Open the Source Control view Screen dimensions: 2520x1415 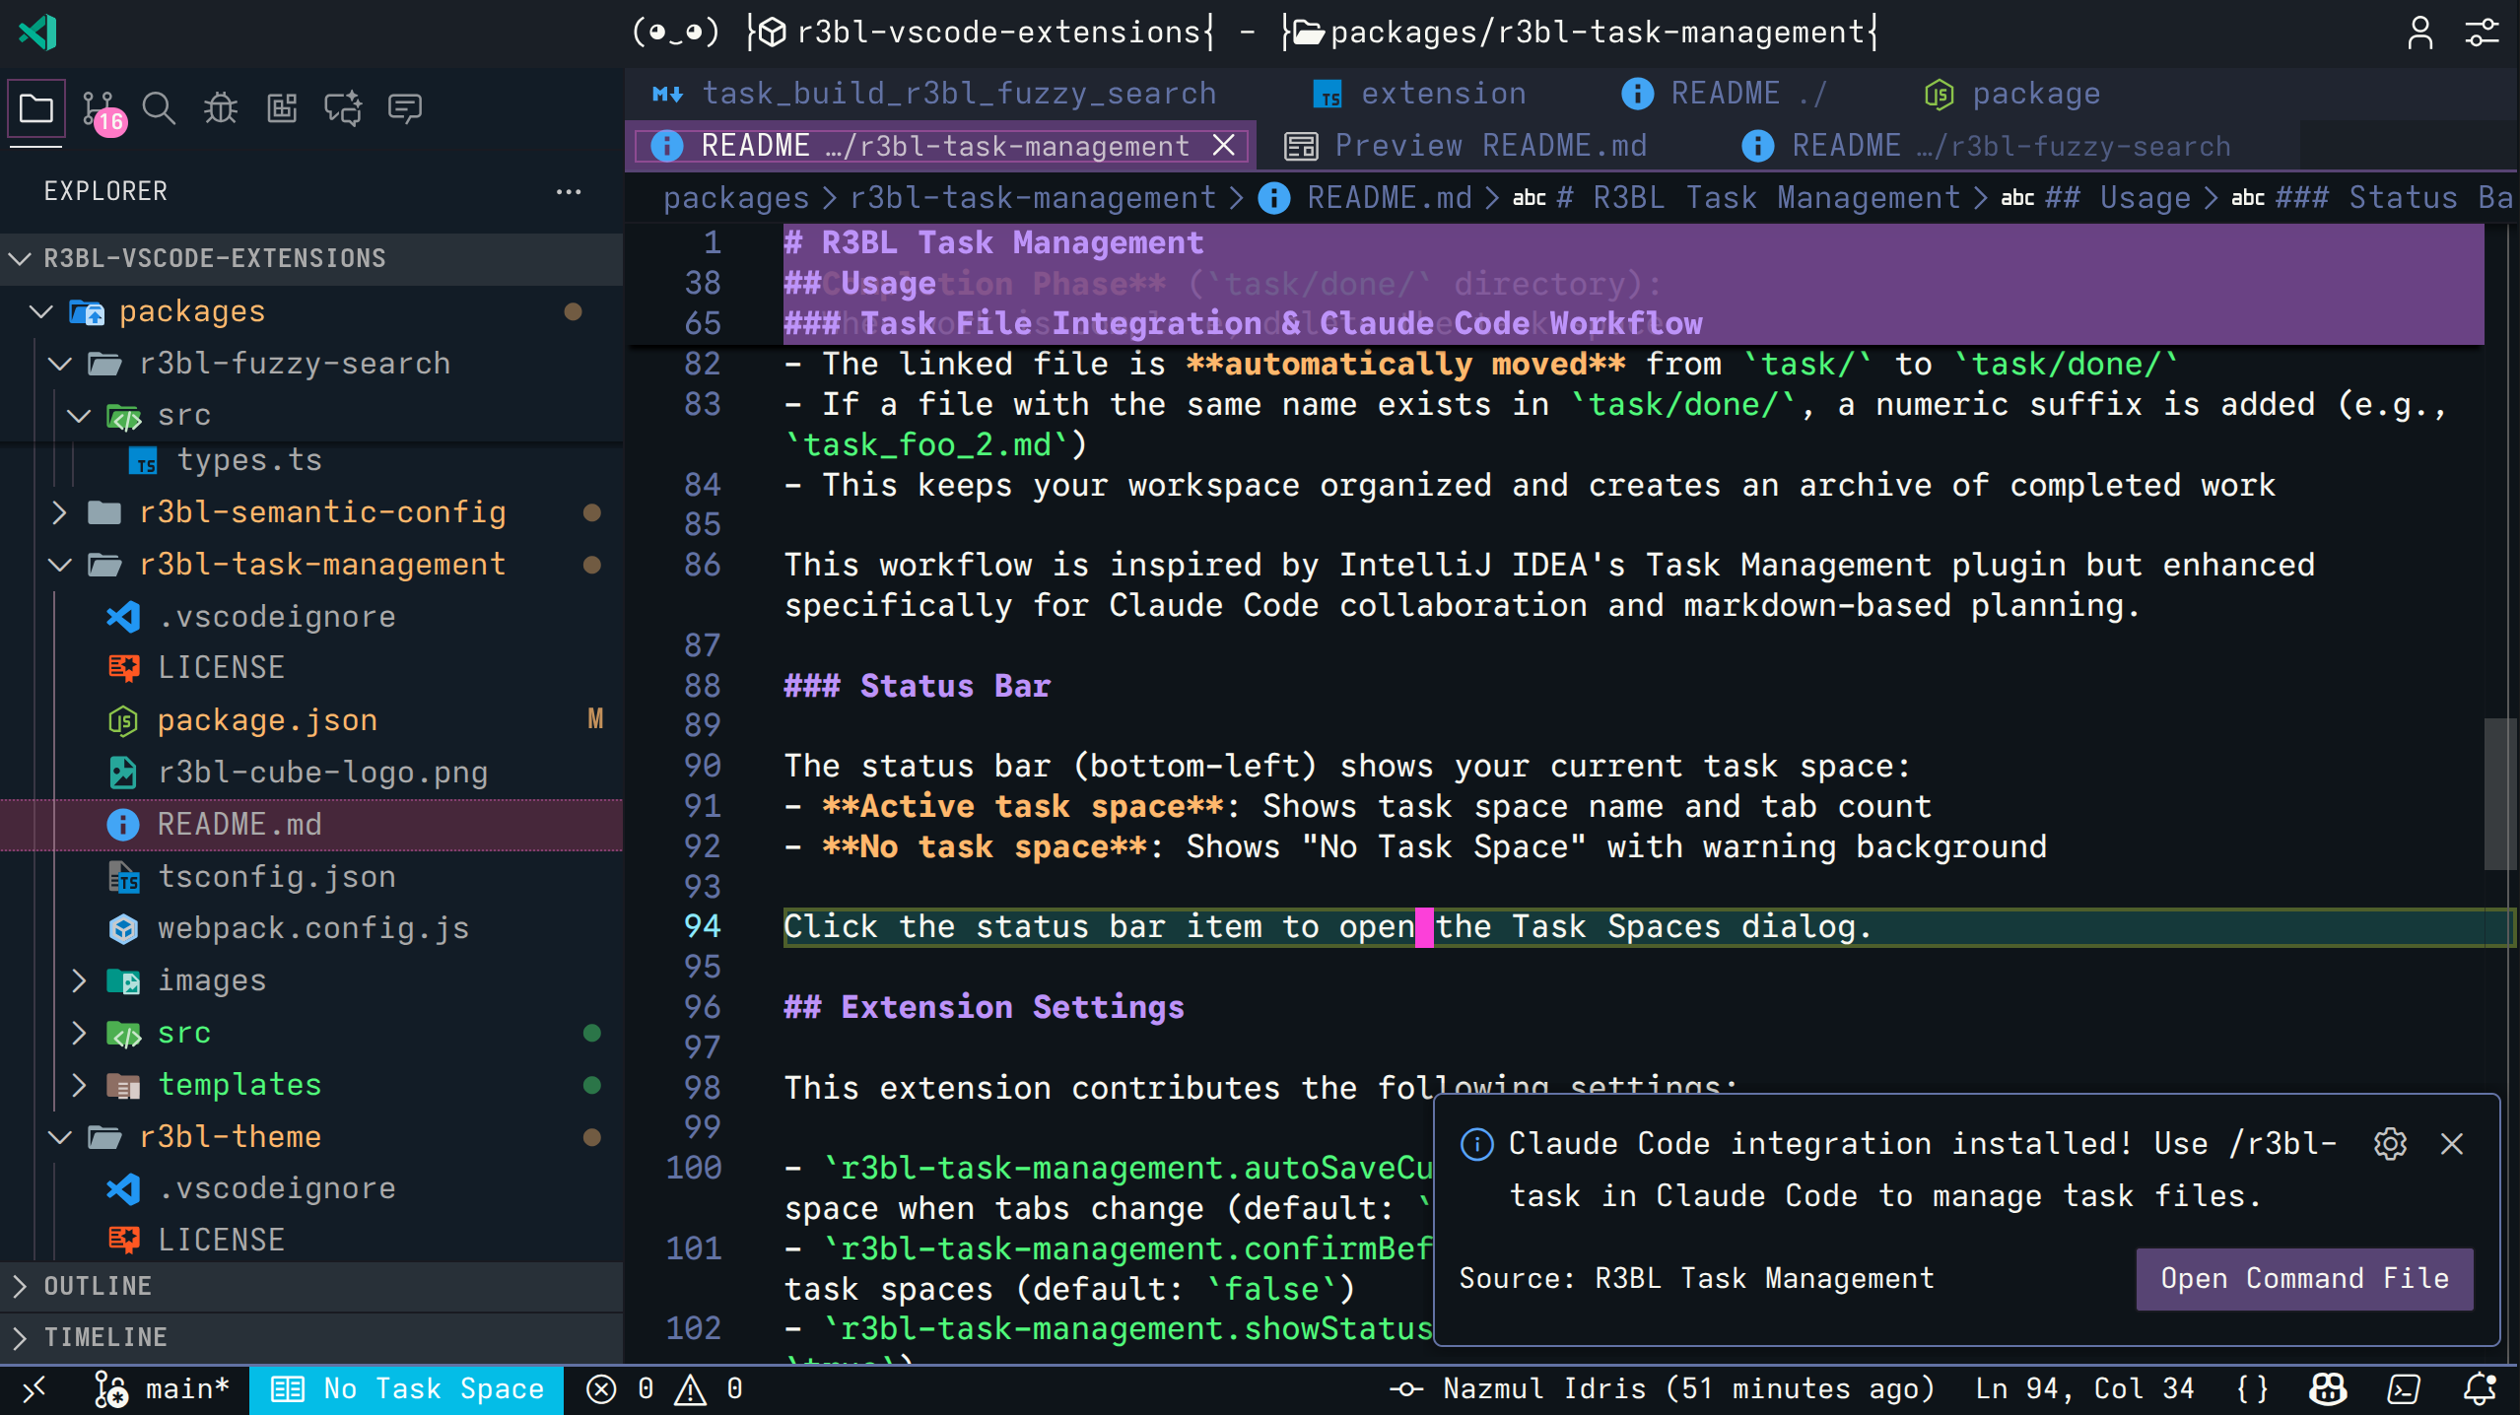[100, 109]
